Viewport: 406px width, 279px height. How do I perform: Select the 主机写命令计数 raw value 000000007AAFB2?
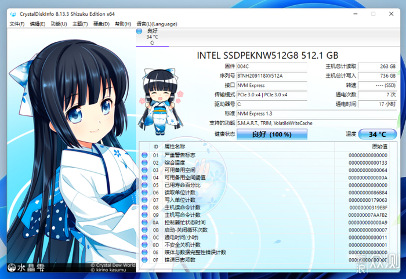pyautogui.click(x=368, y=215)
